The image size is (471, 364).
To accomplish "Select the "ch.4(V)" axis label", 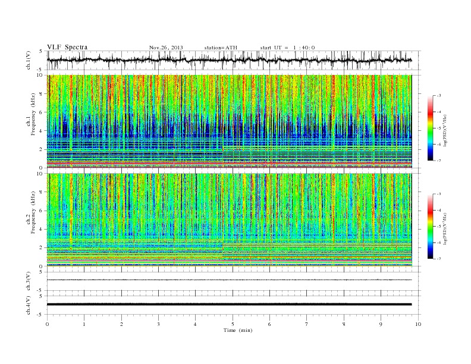I will click(x=29, y=305).
